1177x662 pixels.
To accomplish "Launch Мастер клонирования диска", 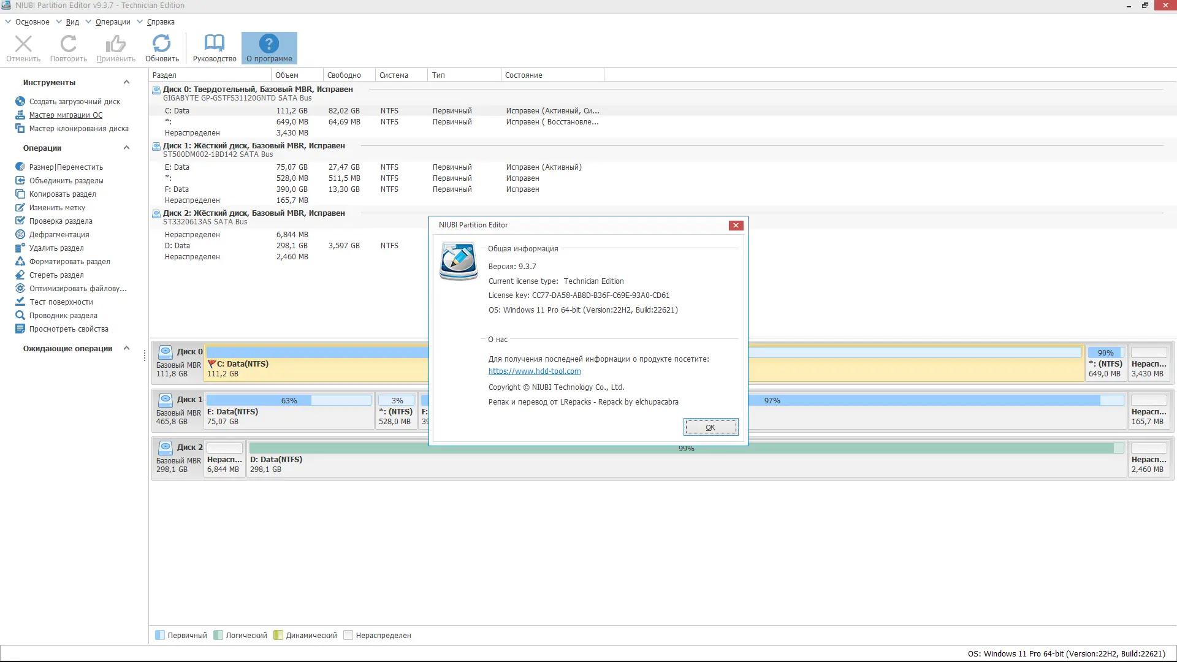I will pyautogui.click(x=78, y=129).
